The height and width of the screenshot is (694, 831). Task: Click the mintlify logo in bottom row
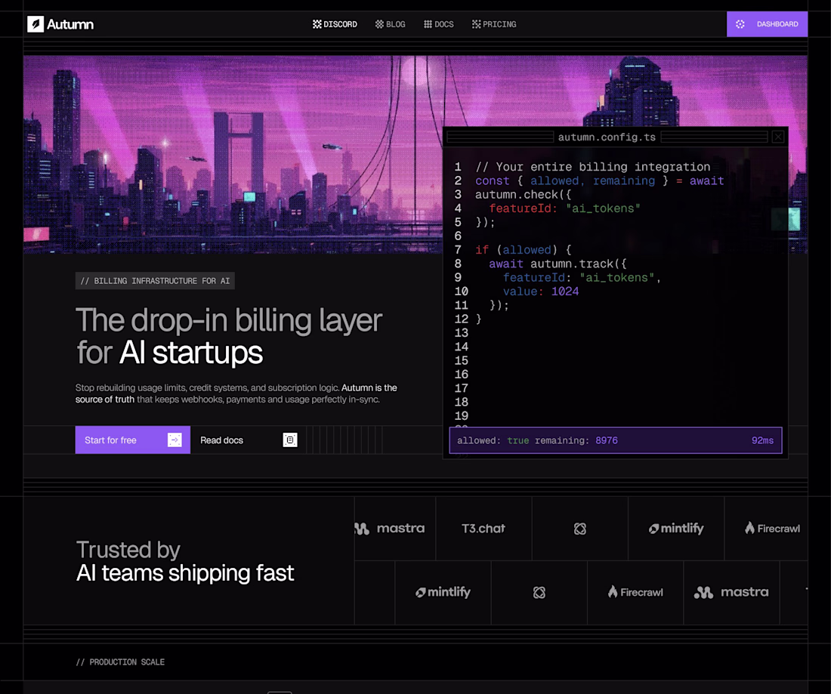tap(443, 592)
